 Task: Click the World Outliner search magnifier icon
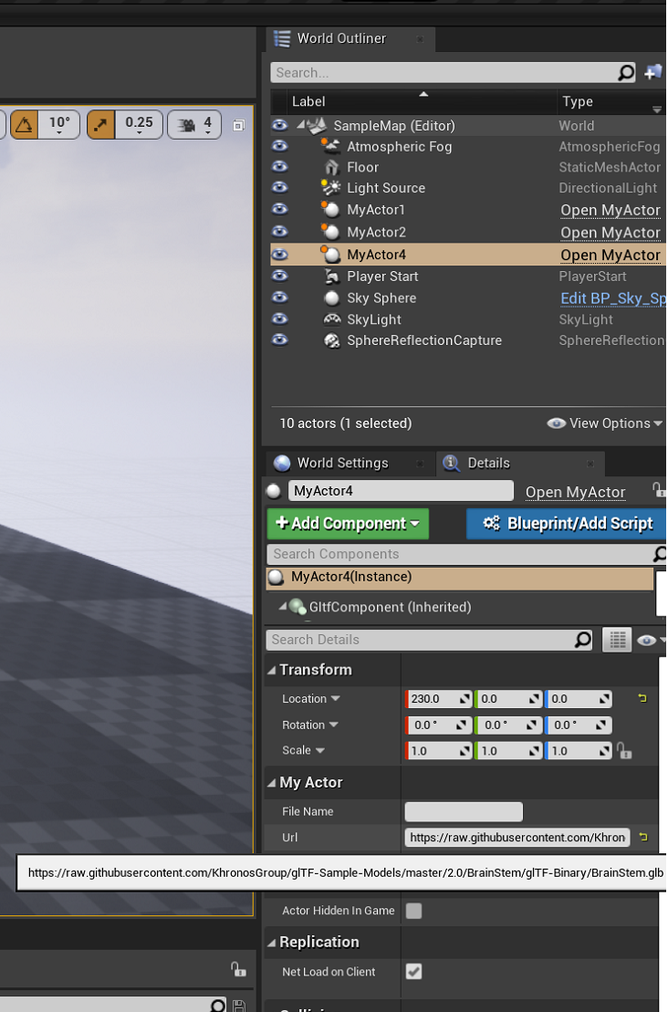tap(625, 73)
